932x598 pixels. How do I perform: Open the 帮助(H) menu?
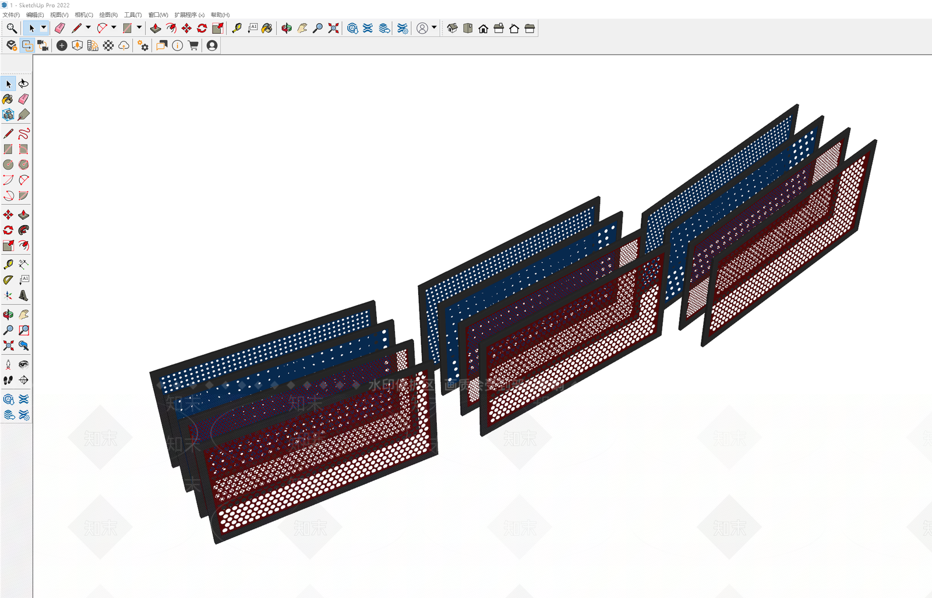(220, 15)
